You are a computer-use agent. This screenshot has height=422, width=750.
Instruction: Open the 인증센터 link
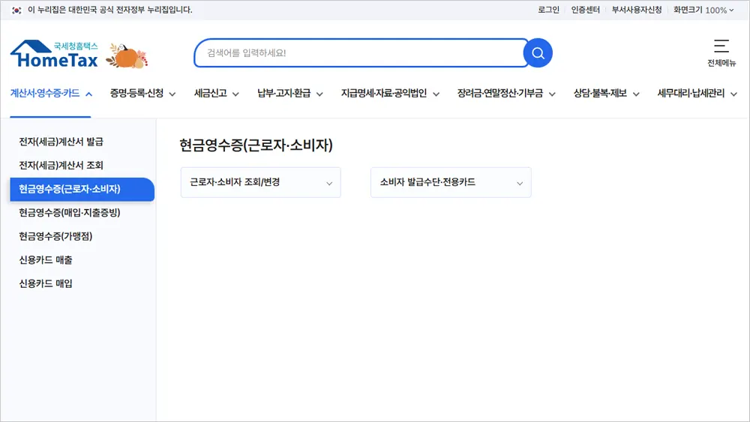586,10
